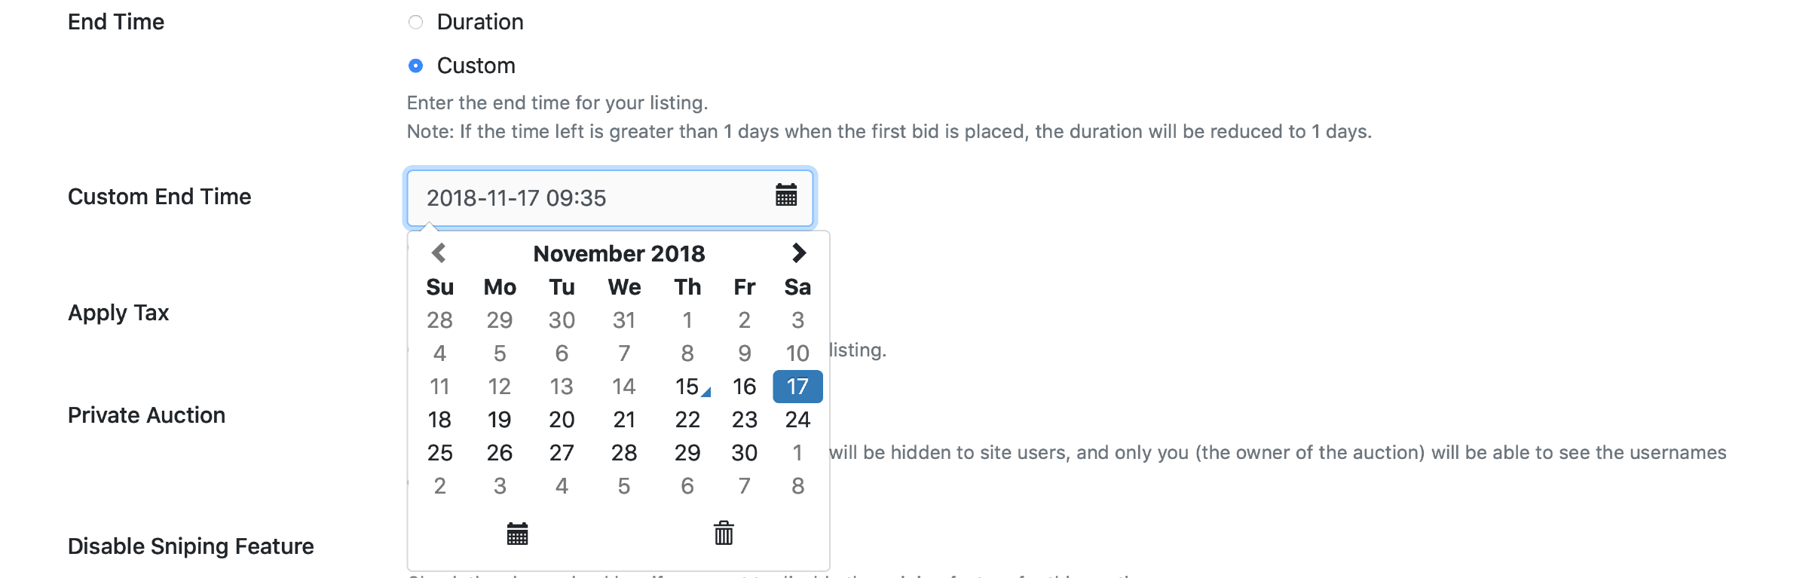Image resolution: width=1809 pixels, height=578 pixels.
Task: Click the calendar icon in the end time field
Action: [786, 196]
